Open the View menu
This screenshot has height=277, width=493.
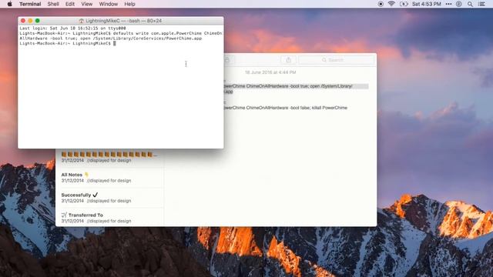point(87,4)
